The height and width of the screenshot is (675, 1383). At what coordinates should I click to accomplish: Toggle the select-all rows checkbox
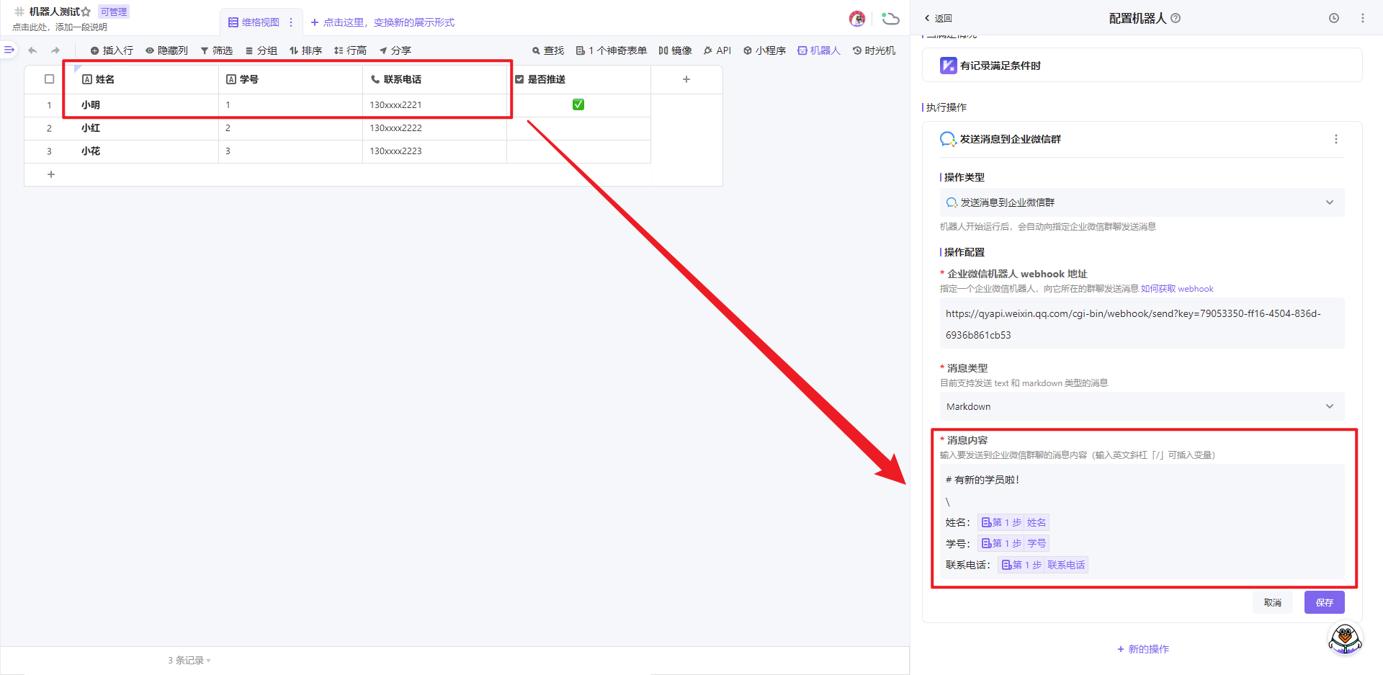click(x=50, y=79)
